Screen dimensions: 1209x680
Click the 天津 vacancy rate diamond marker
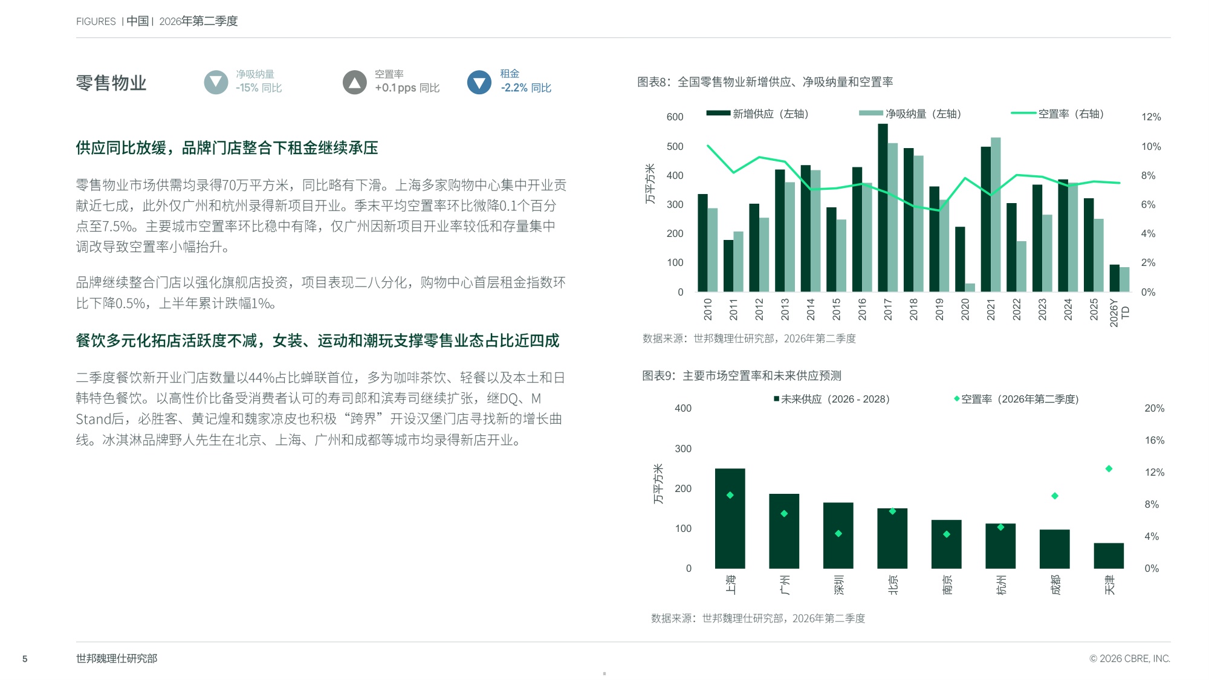pyautogui.click(x=1109, y=469)
